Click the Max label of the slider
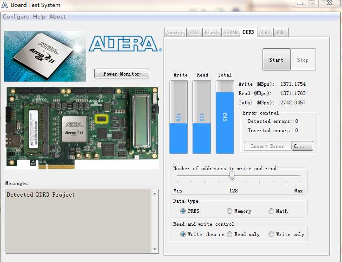The width and height of the screenshot is (342, 262). [x=298, y=191]
